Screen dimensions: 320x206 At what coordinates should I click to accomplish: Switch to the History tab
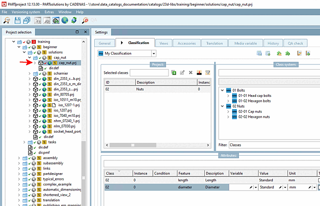tap(273, 43)
